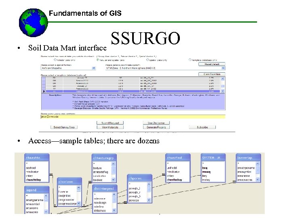The height and width of the screenshot is (218, 291).
Task: Select chkey field in chaashto table
Action: point(30,176)
